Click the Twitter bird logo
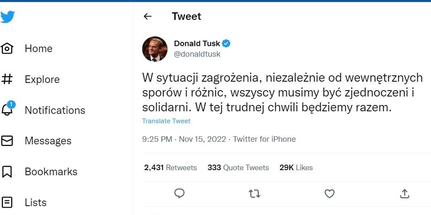This screenshot has height=215, width=431. pos(8,17)
